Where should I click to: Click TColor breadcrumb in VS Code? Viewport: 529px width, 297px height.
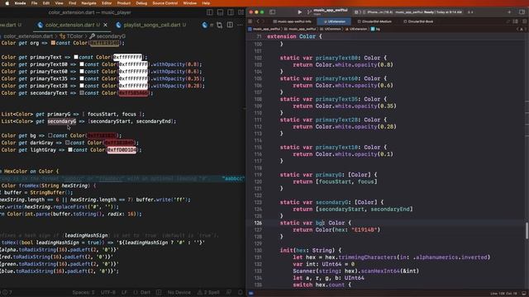click(x=71, y=36)
